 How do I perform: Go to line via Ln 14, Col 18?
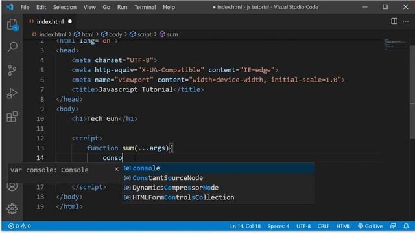(x=245, y=226)
